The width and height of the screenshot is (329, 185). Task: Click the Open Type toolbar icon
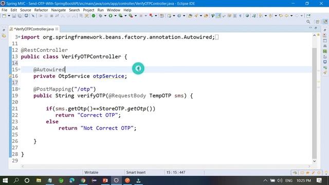190,16
